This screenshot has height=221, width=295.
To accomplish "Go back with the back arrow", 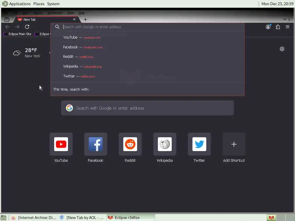I will [x=7, y=27].
